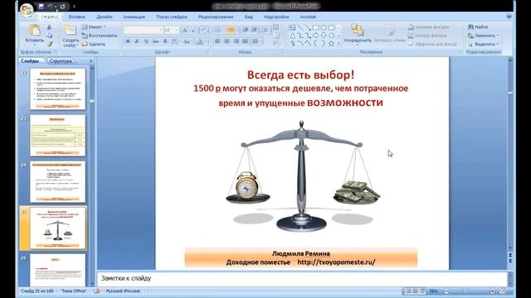
Task: Open the character spacing dropdown
Action: tap(175, 41)
